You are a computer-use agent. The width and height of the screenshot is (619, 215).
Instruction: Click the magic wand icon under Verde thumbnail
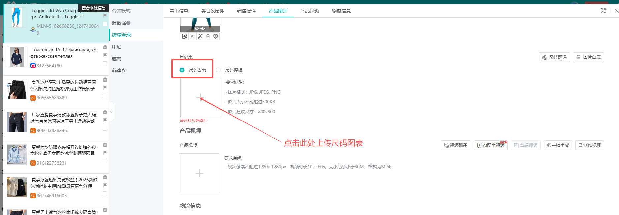coord(200,36)
